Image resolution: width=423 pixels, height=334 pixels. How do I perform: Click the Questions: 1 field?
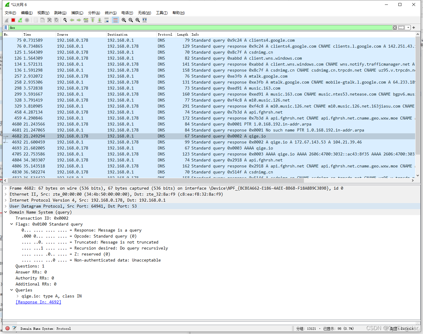(30, 266)
